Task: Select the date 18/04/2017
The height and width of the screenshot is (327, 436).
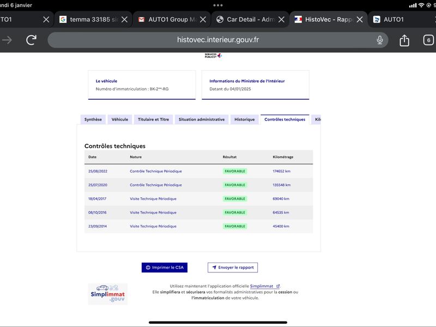Action: pos(98,199)
